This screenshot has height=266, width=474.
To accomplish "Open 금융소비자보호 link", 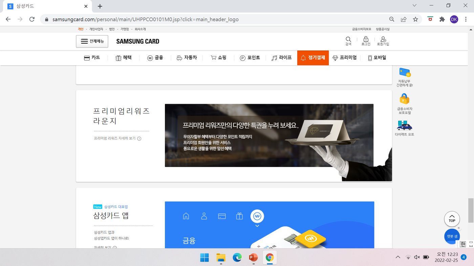I will tap(362, 29).
